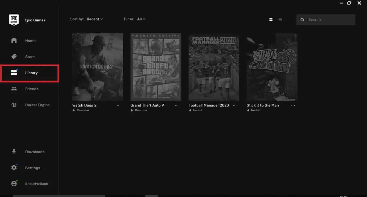Click the Football Manager 2020 title text
The image size is (367, 197).
pos(209,105)
